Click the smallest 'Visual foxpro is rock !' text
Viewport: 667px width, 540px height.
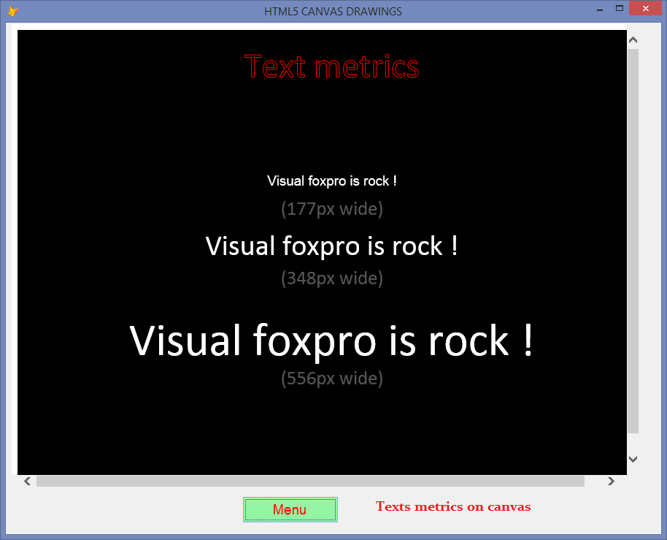332,180
